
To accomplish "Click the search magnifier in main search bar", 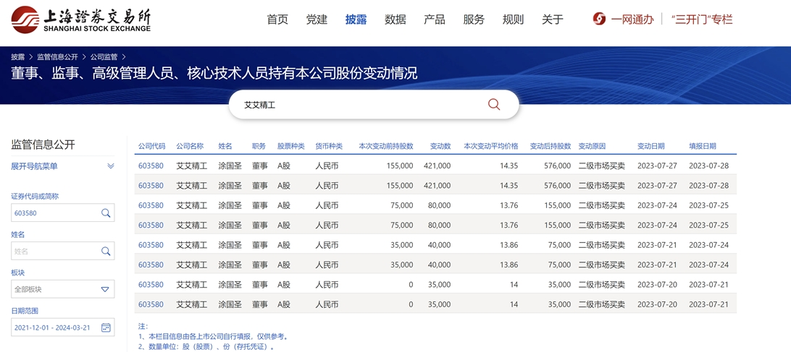I will 494,104.
